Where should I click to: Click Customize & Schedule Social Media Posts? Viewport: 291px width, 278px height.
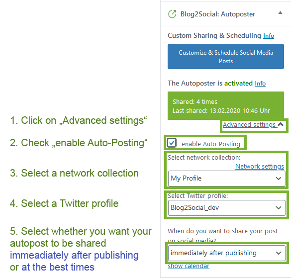(226, 56)
